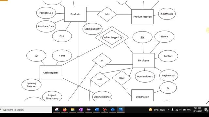Click the fullscreen expand arrows icon
Screen dimensions: 209x117
[x=207, y=102]
